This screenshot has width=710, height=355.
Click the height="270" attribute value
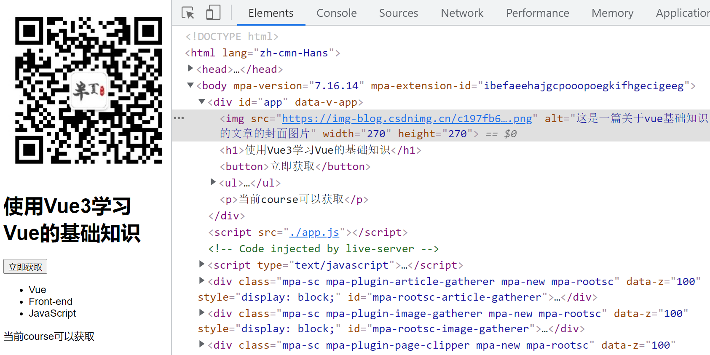(x=458, y=134)
